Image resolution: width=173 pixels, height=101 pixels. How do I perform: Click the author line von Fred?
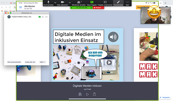point(87,89)
